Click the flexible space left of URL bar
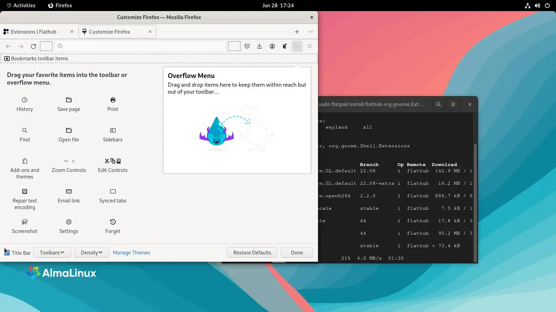The height and width of the screenshot is (312, 556). (46, 46)
